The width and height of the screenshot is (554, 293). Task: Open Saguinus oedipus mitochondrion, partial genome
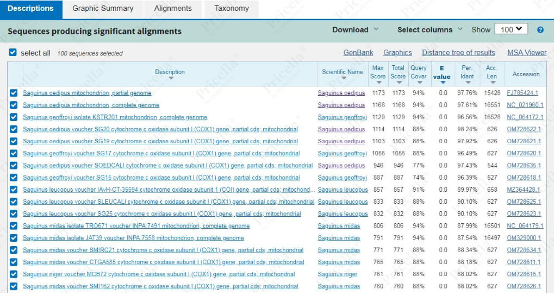pyautogui.click(x=87, y=93)
